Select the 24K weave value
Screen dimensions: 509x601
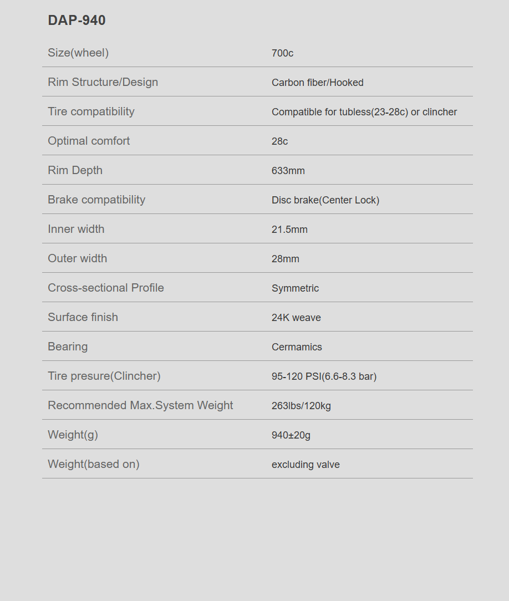(296, 318)
